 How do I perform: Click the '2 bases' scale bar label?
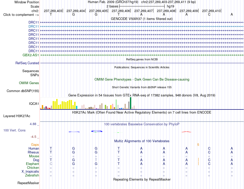112,6
